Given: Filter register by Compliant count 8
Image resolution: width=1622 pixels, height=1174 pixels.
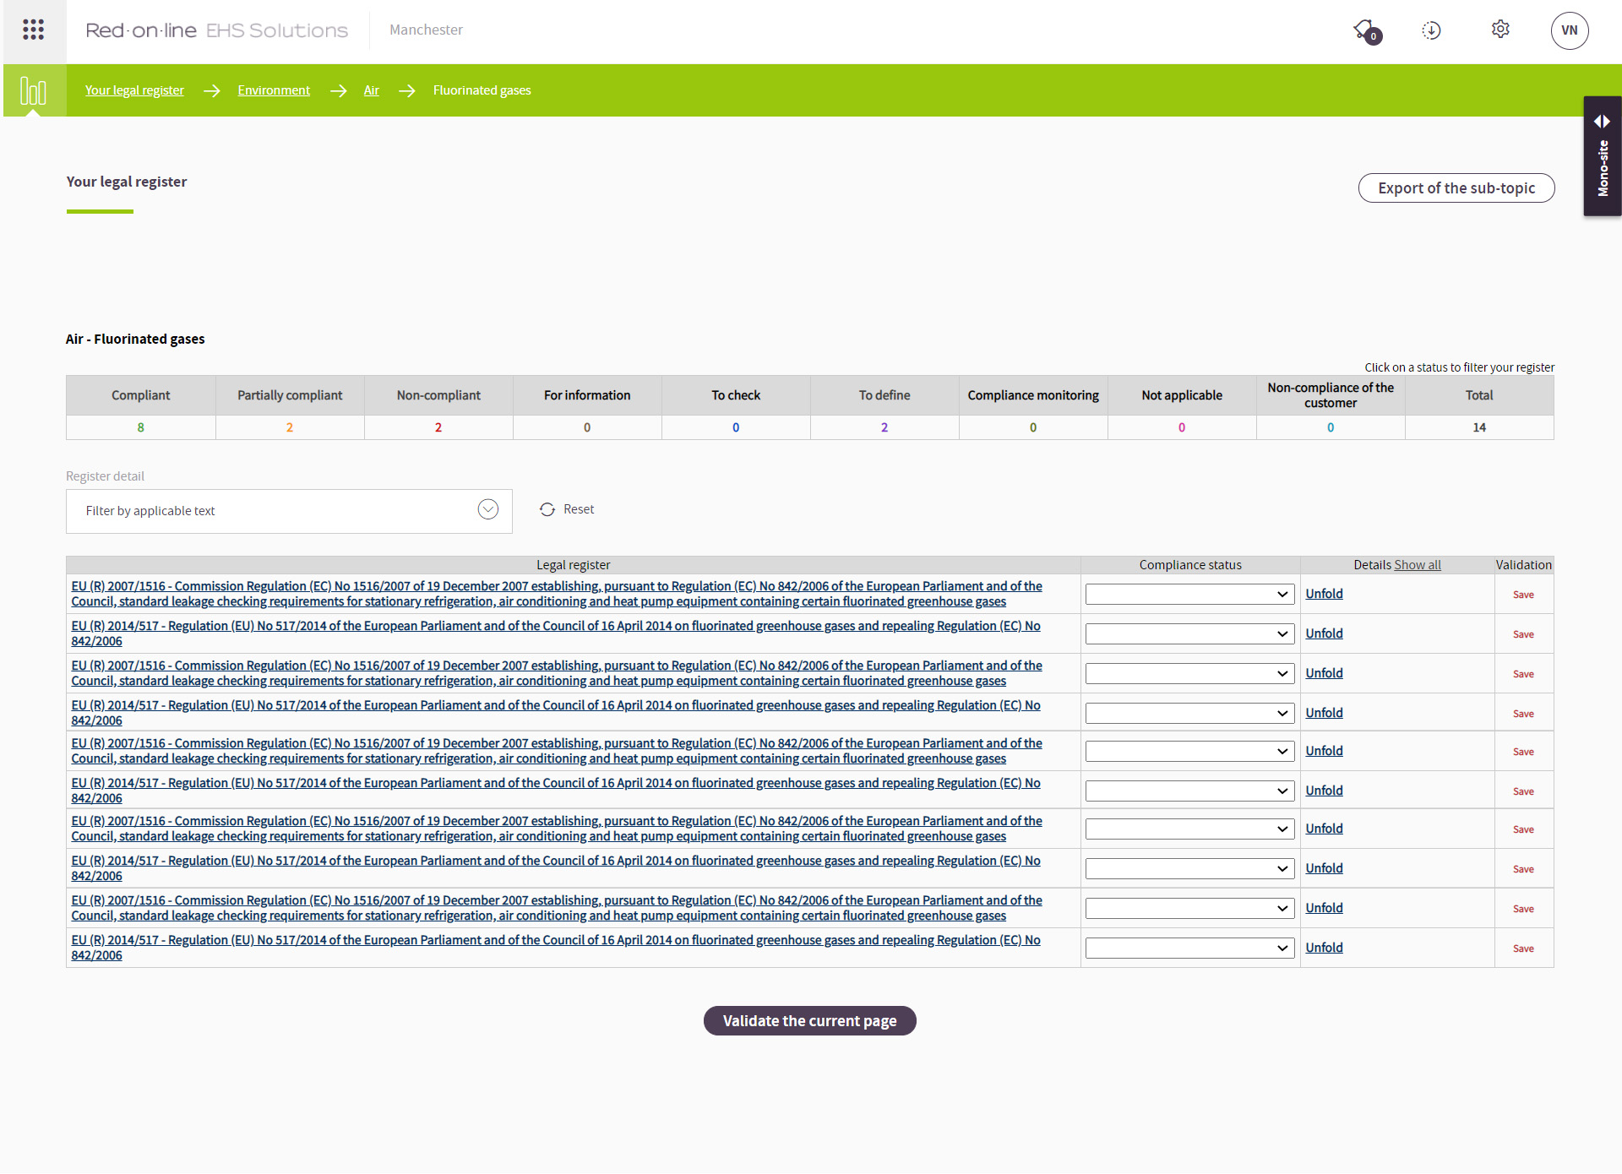Looking at the screenshot, I should [141, 427].
